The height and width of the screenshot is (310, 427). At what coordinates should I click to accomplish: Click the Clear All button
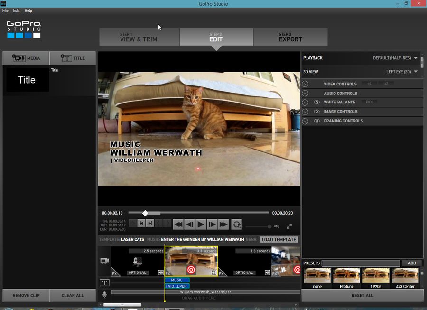coord(73,295)
